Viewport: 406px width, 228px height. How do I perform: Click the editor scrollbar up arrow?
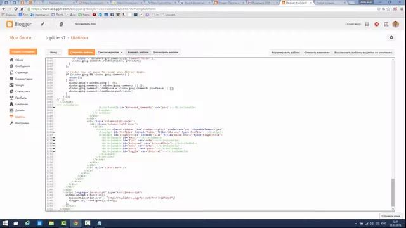[x=393, y=60]
